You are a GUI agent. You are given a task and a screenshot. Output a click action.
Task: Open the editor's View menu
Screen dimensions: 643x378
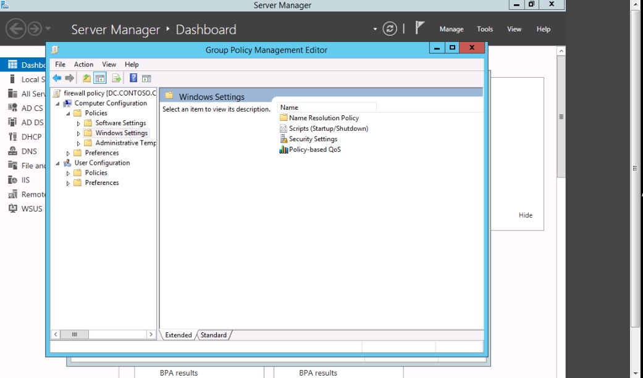pos(109,64)
